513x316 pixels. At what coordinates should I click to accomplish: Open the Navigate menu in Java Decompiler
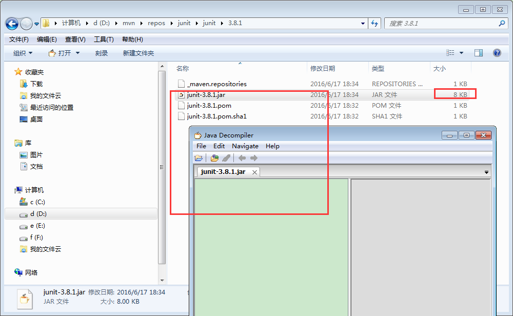point(245,146)
